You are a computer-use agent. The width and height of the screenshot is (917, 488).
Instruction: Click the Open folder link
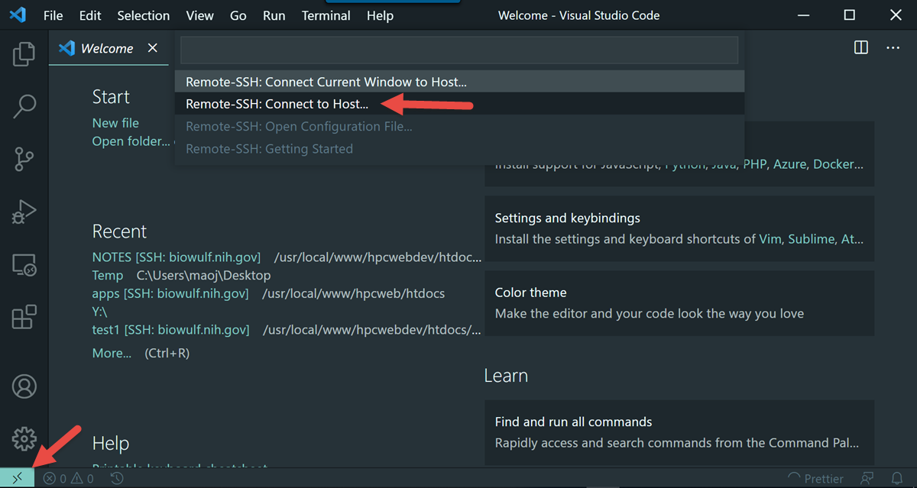pos(128,141)
